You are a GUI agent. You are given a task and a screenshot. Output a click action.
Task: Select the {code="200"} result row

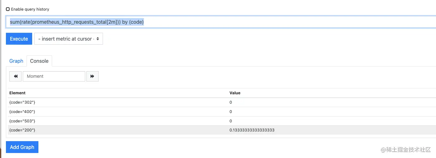click(222, 130)
